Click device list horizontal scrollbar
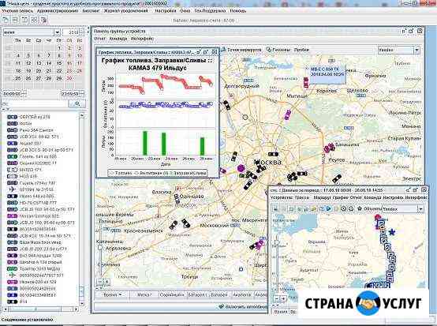437x326 pixels. tap(35, 309)
